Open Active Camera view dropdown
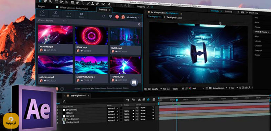This screenshot has width=271, height=131. pos(220,88)
